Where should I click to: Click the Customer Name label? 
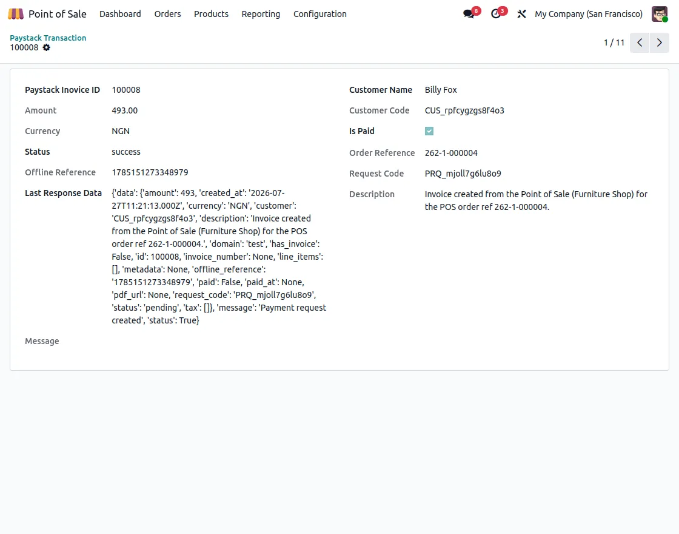point(381,90)
